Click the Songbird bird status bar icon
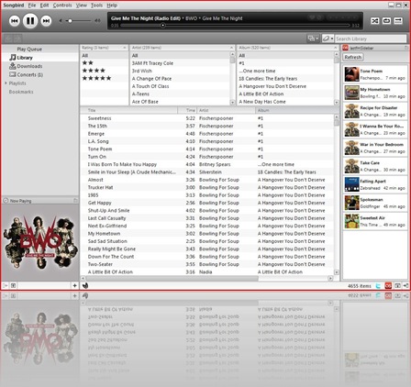This screenshot has height=387, width=411. [85, 285]
